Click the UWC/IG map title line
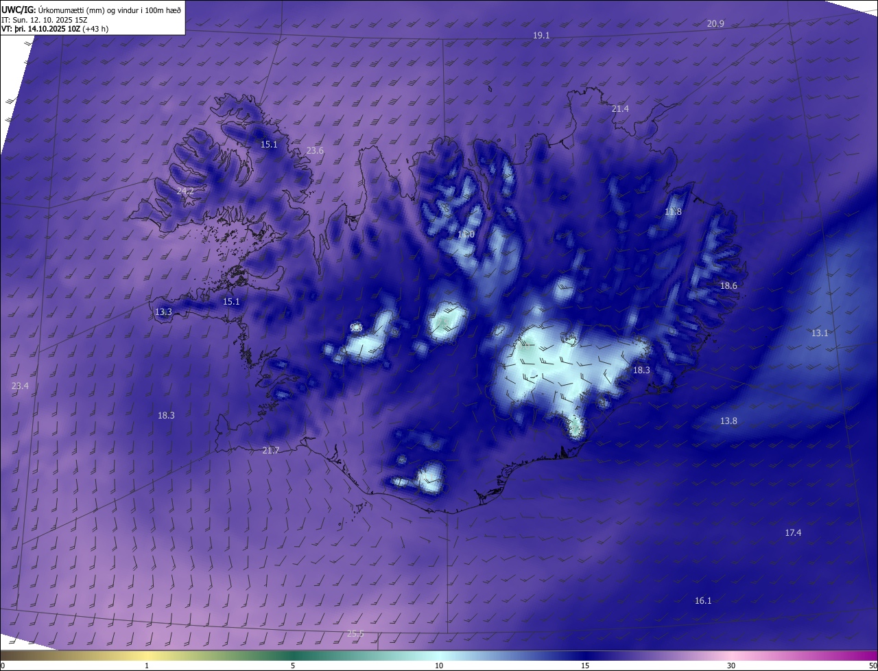 pyautogui.click(x=91, y=9)
